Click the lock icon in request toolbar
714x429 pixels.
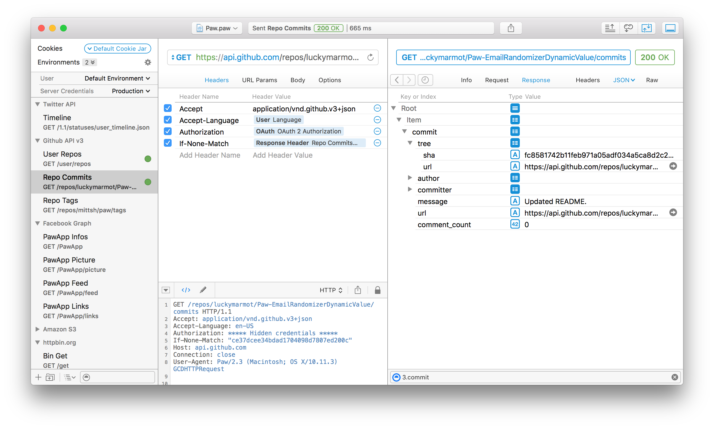pos(377,290)
